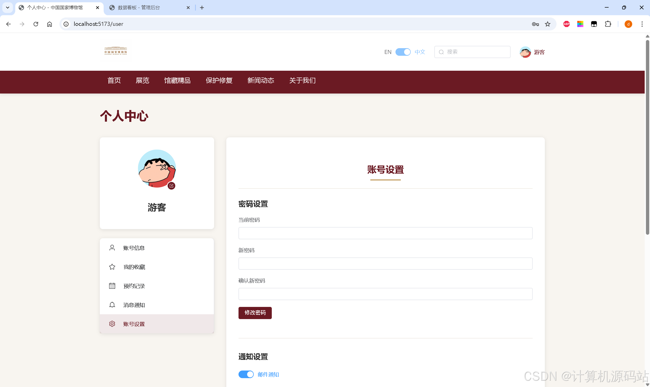
Task: Click the 修改密码 button
Action: (255, 313)
